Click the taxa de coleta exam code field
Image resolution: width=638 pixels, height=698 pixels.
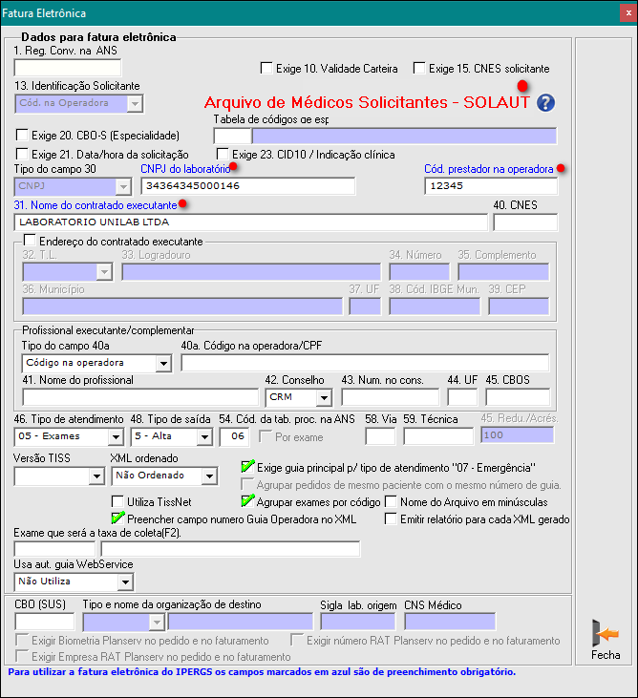point(54,549)
